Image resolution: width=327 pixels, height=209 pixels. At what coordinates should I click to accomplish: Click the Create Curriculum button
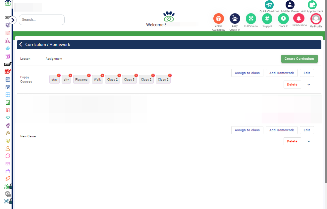(299, 59)
